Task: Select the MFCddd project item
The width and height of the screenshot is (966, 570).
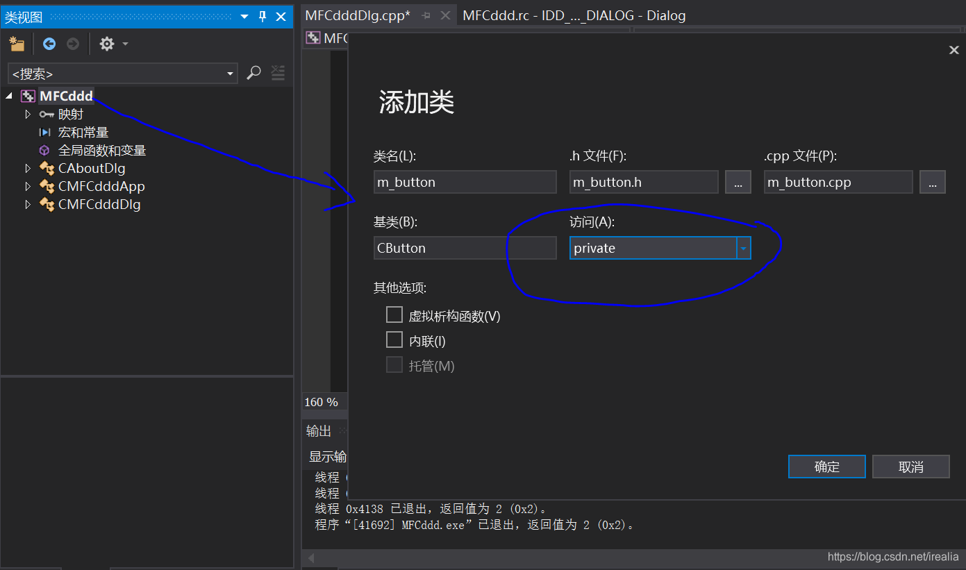Action: [66, 96]
